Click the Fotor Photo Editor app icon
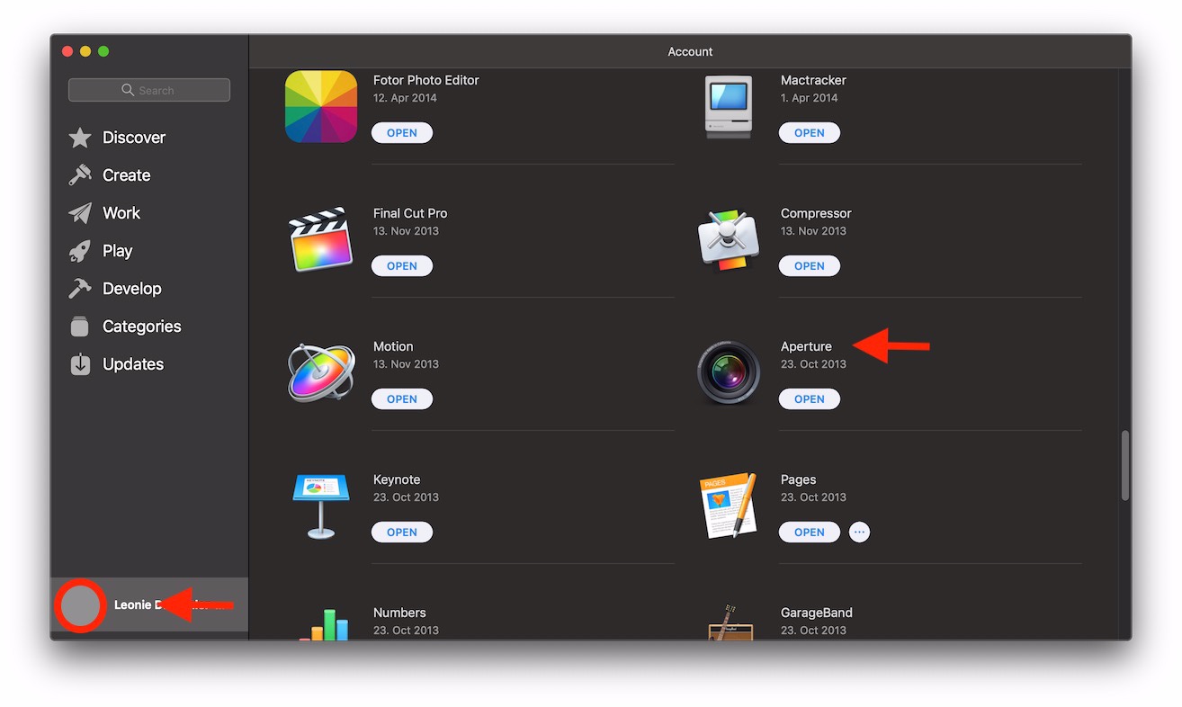The width and height of the screenshot is (1182, 707). (x=321, y=107)
